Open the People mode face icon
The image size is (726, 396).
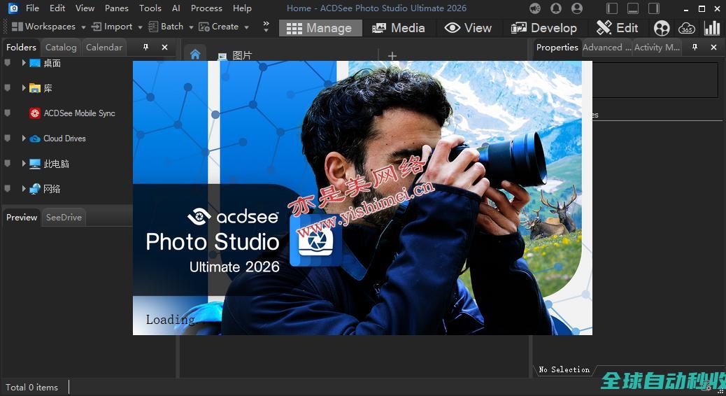tap(662, 28)
